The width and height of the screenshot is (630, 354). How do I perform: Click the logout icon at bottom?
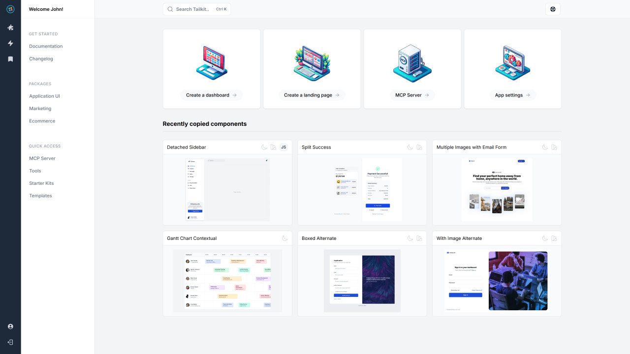[10, 342]
